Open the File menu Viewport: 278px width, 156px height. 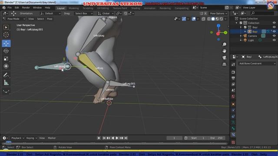tap(10, 8)
